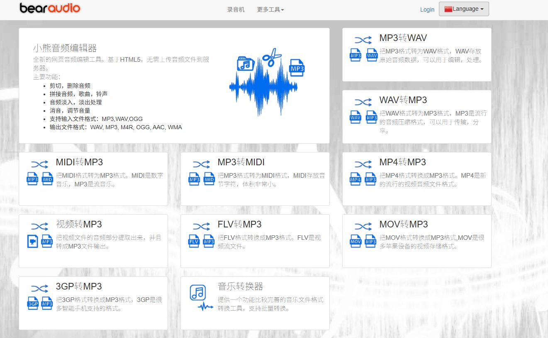Click the bearaudio logo
This screenshot has width=548, height=338.
coord(50,8)
